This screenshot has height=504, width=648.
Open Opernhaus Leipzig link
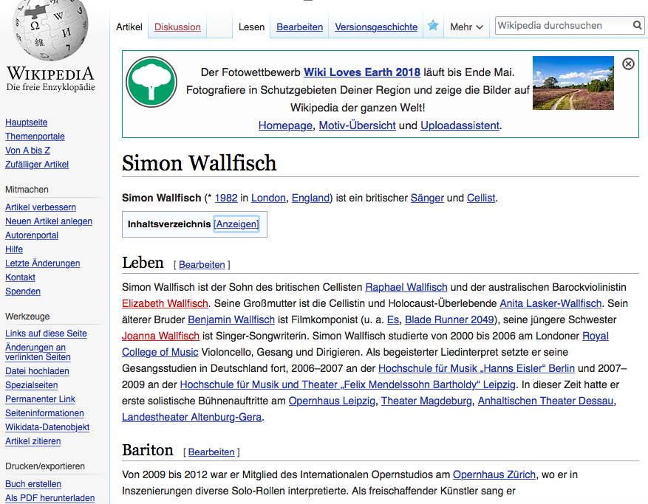pos(332,401)
